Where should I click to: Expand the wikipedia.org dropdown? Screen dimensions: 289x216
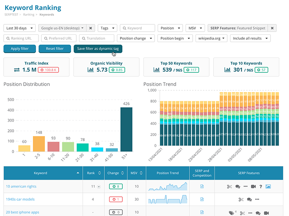point(211,38)
